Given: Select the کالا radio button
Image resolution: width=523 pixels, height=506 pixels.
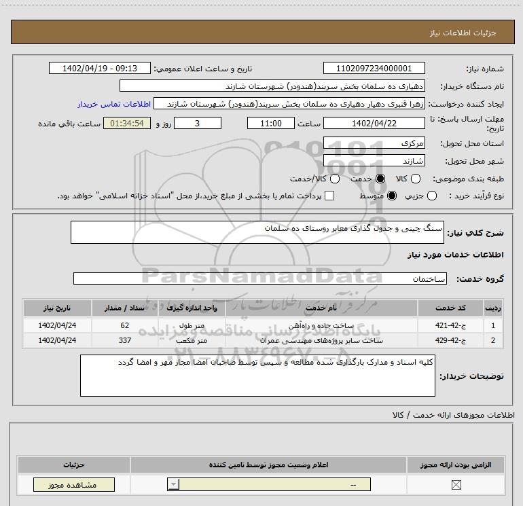Looking at the screenshot, I should tap(415, 179).
